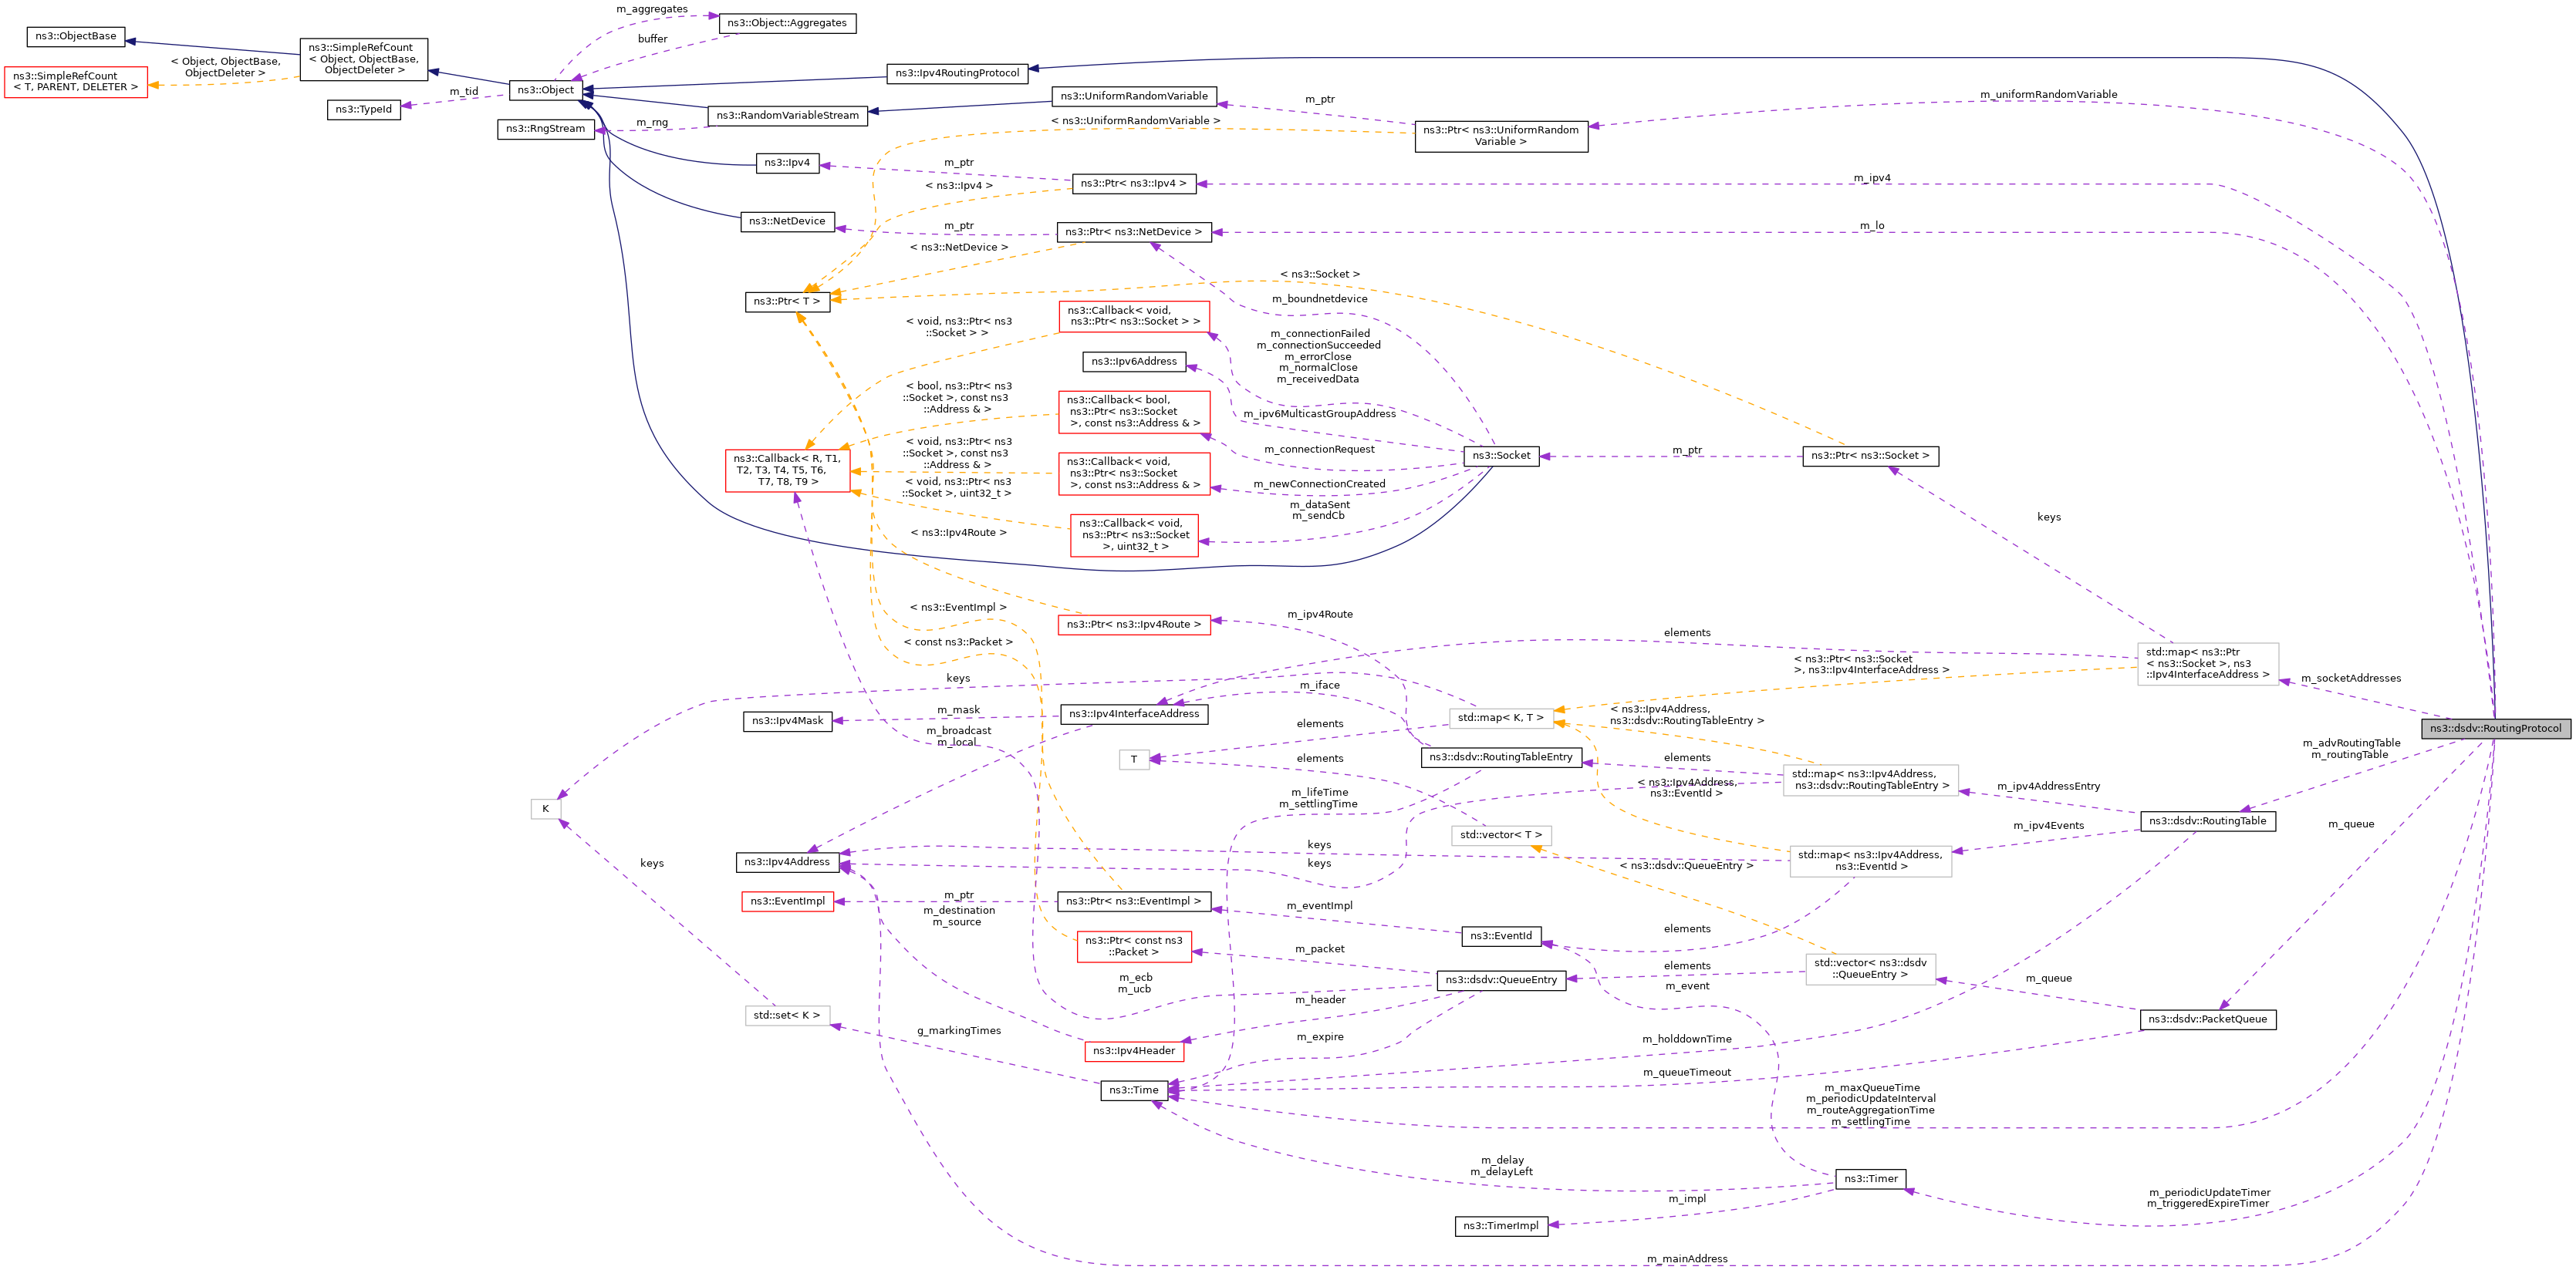
Task: Click the ns3::Ptr< ns3::Socket > node
Action: tap(1870, 456)
